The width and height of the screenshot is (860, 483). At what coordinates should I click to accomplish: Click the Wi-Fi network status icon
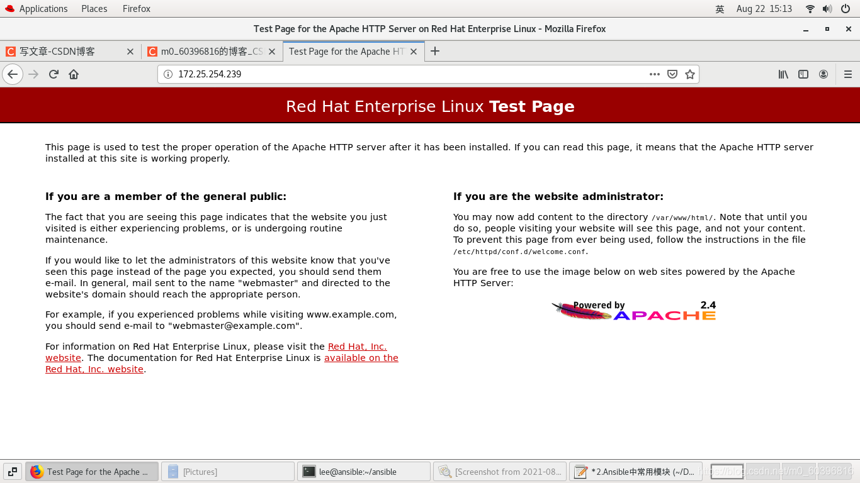(x=810, y=9)
